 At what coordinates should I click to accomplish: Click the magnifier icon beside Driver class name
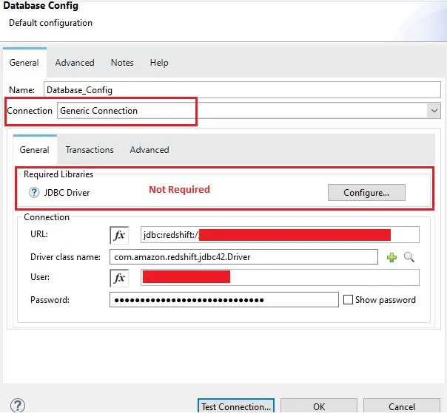(409, 257)
